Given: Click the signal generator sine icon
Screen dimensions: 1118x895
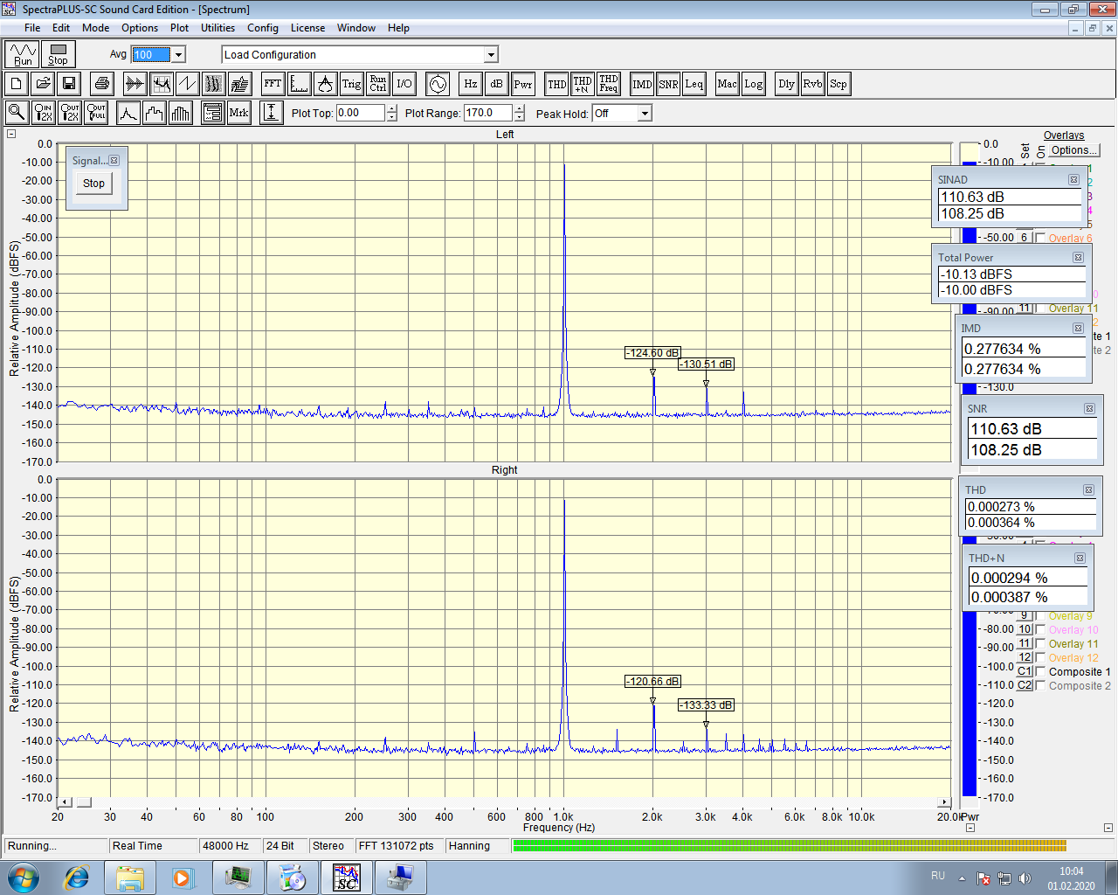Looking at the screenshot, I should [438, 84].
